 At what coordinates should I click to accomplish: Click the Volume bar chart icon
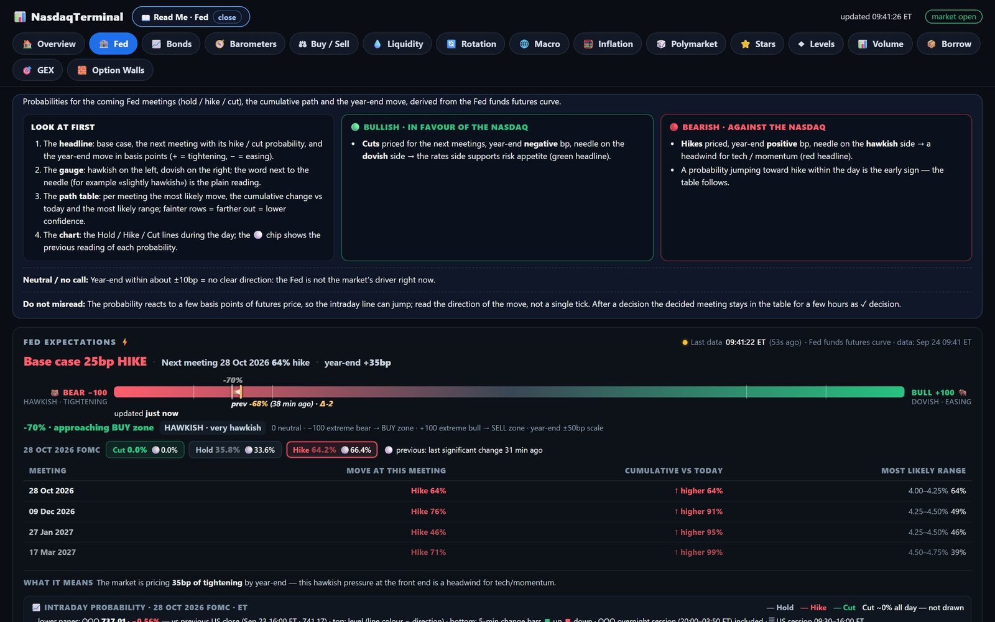click(x=863, y=44)
